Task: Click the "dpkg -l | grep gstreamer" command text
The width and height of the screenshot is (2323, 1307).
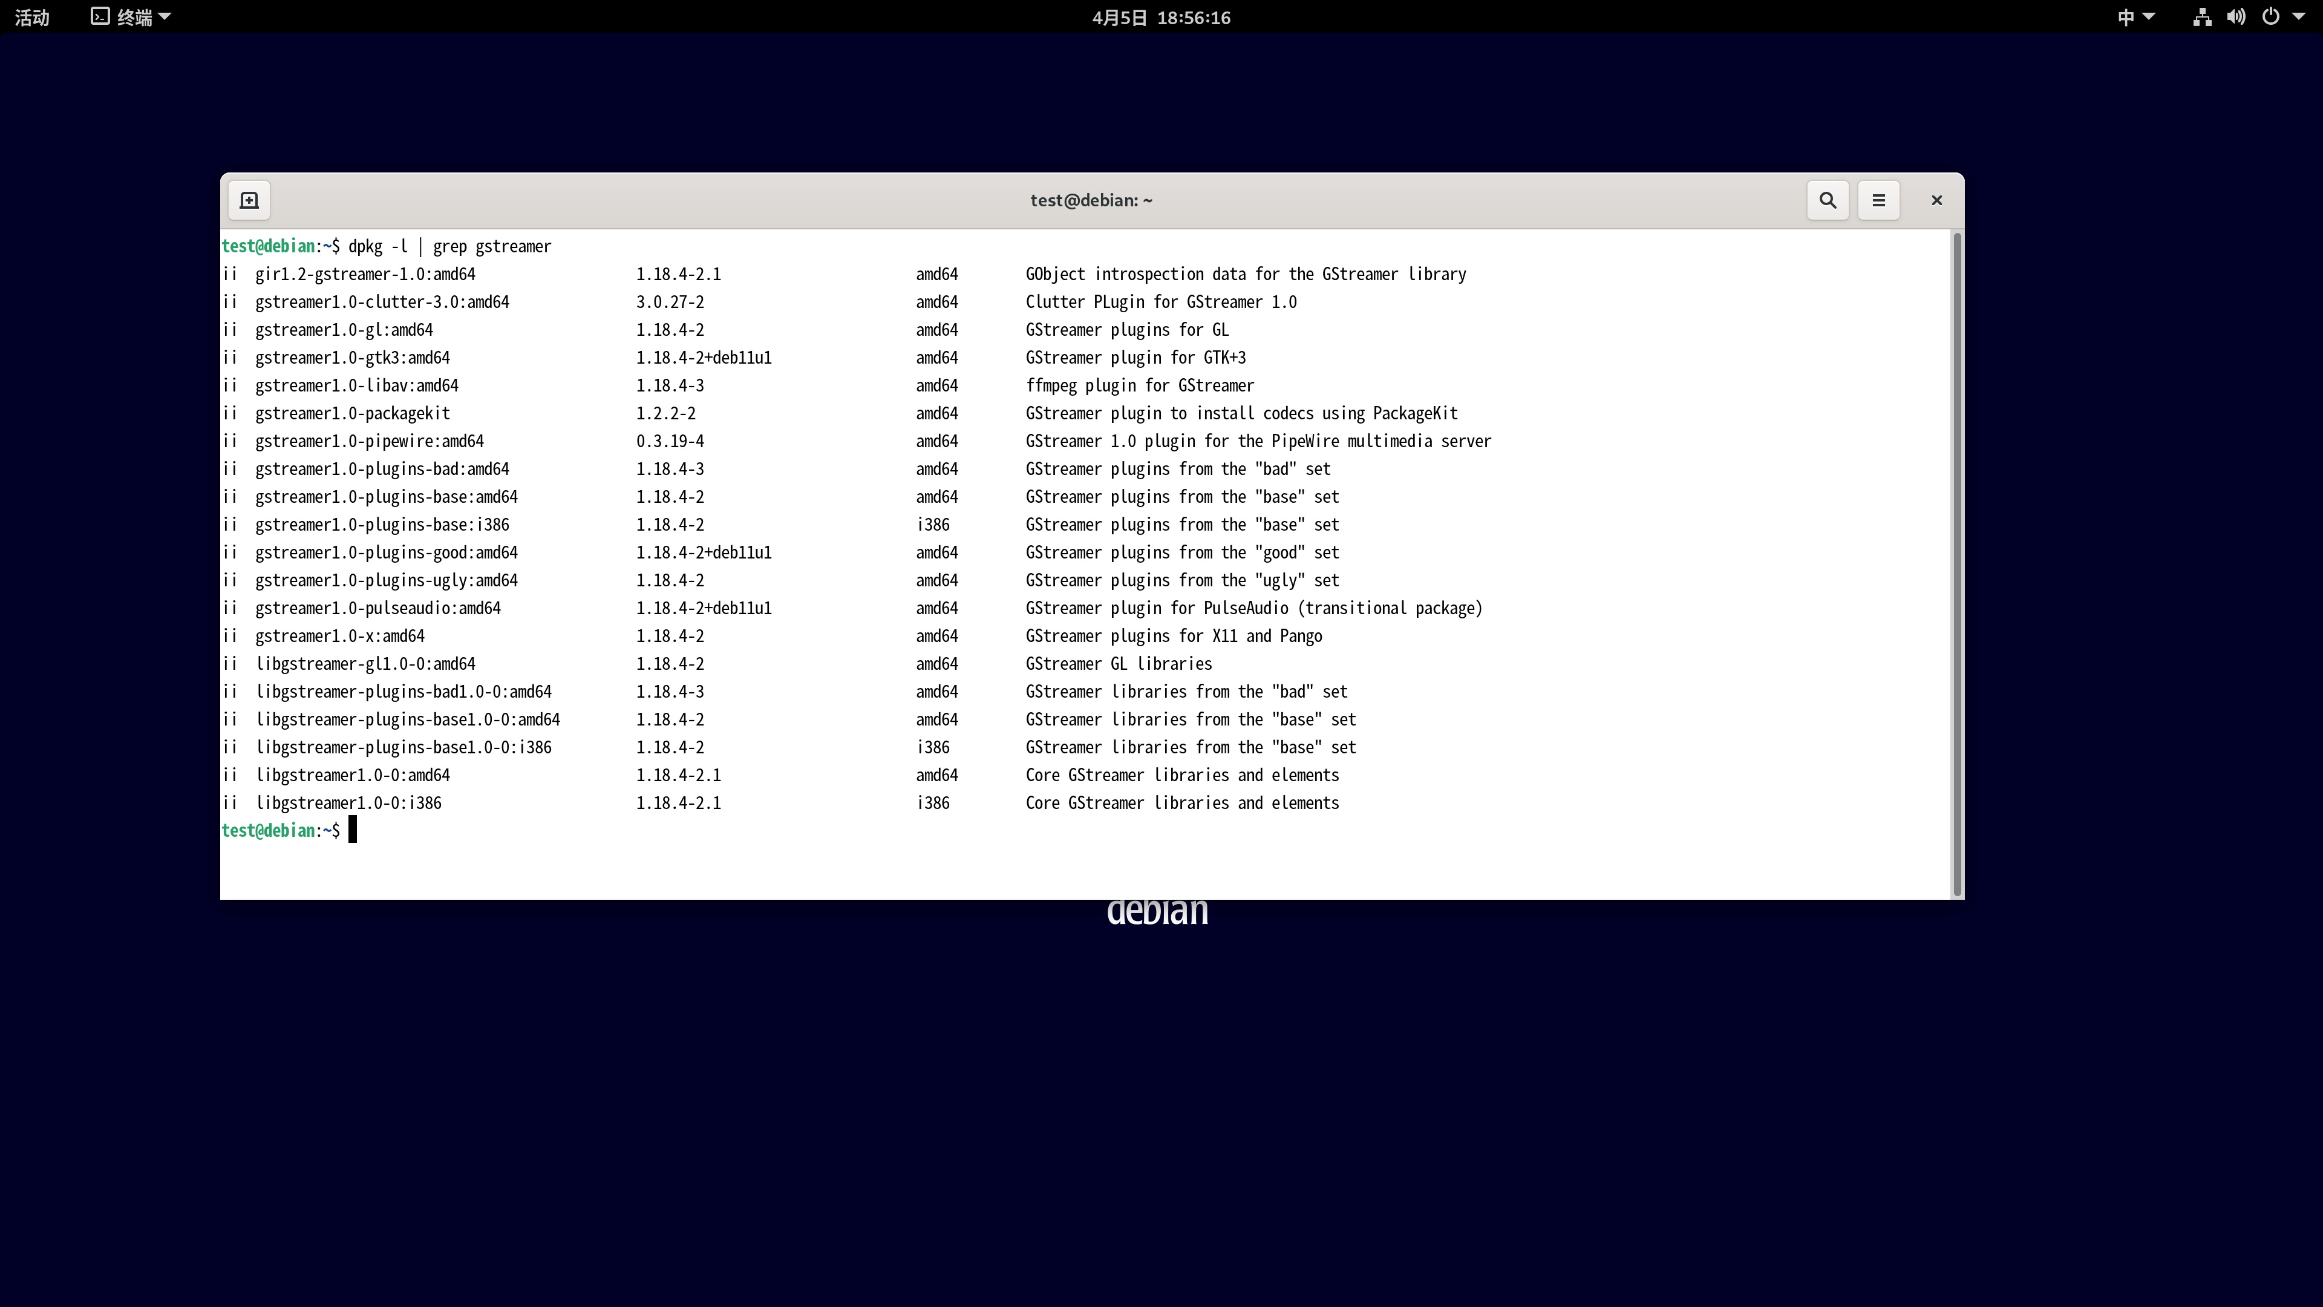Action: click(x=449, y=246)
